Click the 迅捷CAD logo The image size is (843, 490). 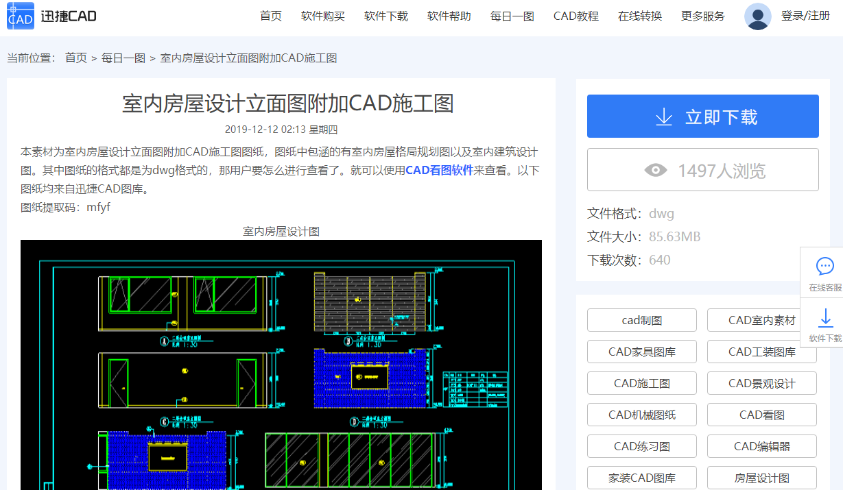tap(51, 16)
